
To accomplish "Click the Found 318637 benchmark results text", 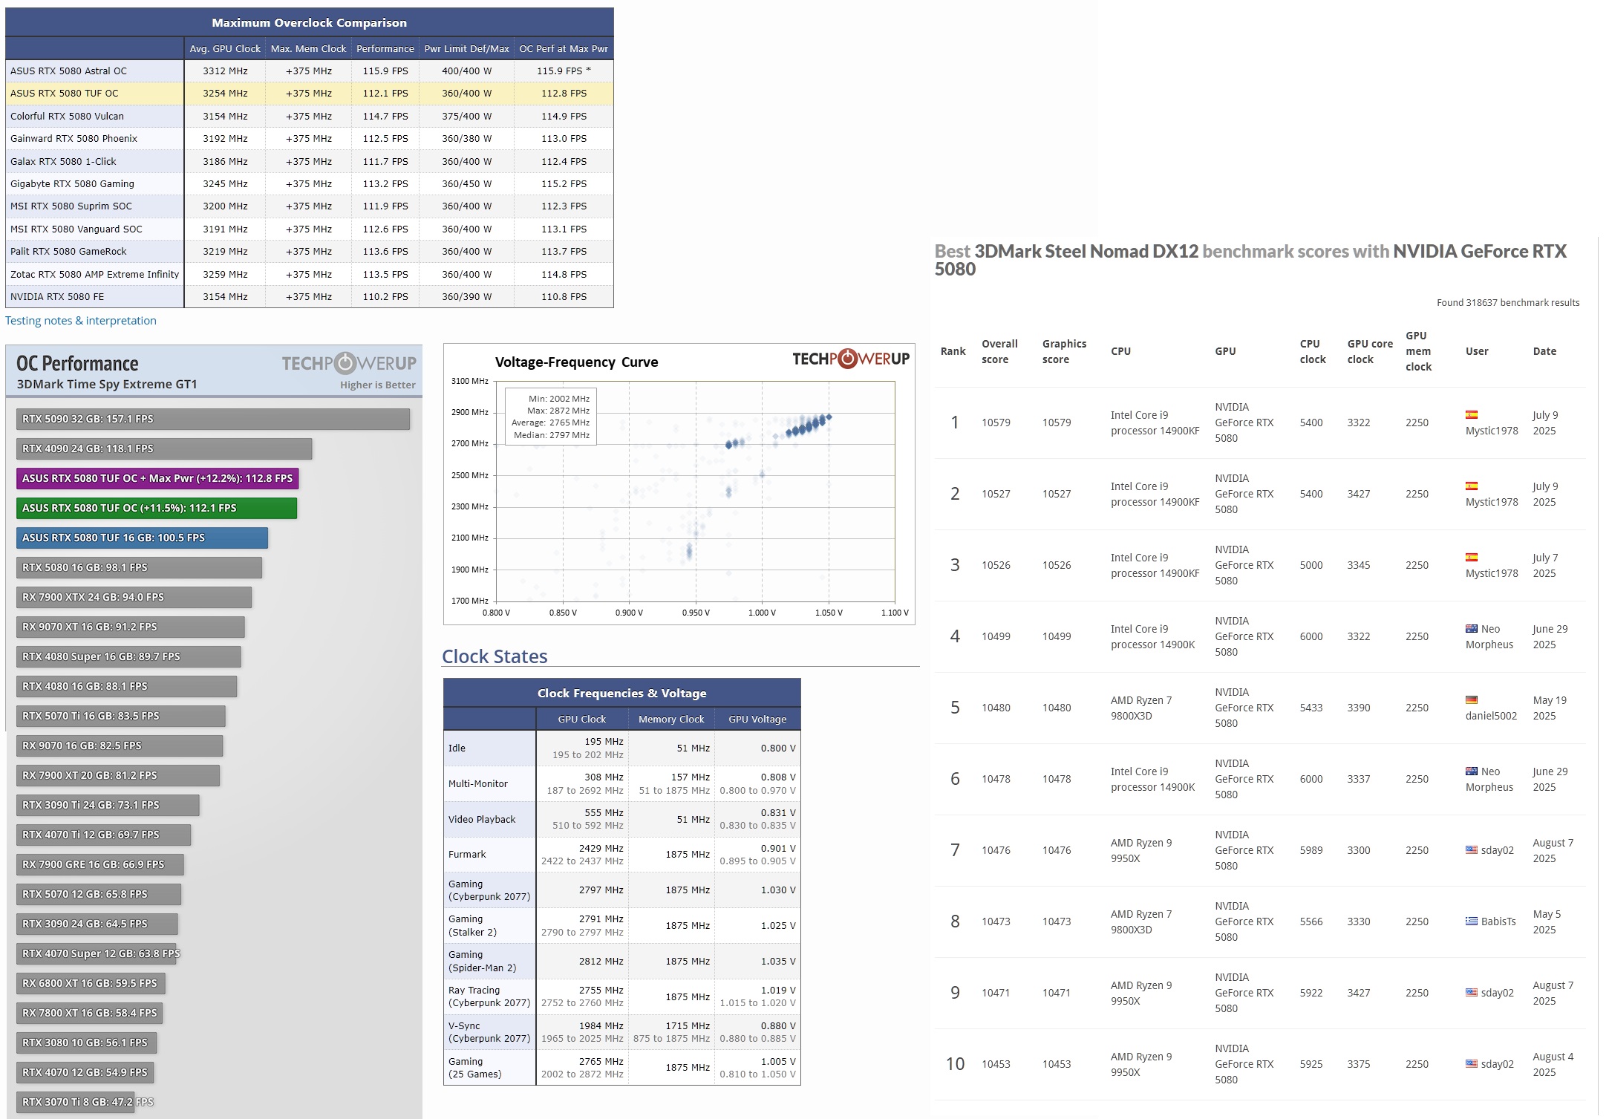I will [1508, 302].
